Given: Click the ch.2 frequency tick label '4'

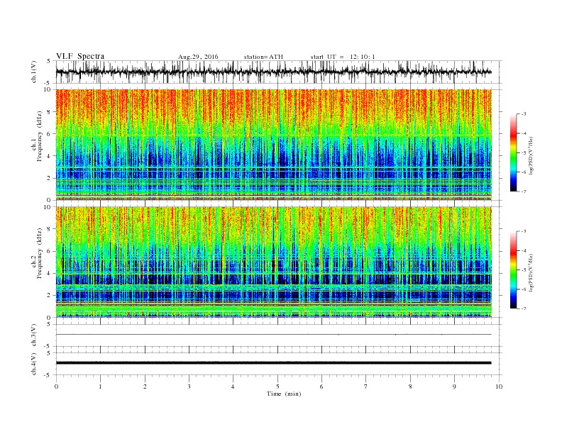Looking at the screenshot, I should pos(50,274).
